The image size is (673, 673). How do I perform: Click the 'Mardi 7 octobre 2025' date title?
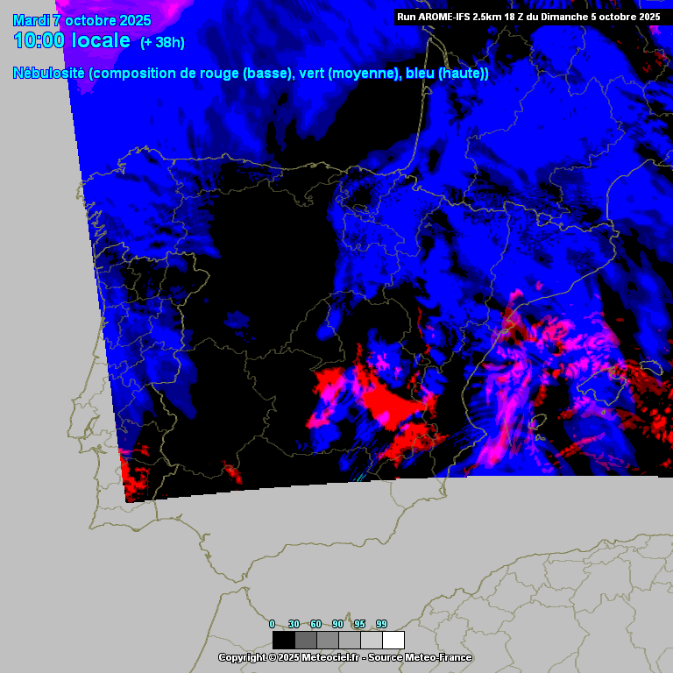[81, 20]
